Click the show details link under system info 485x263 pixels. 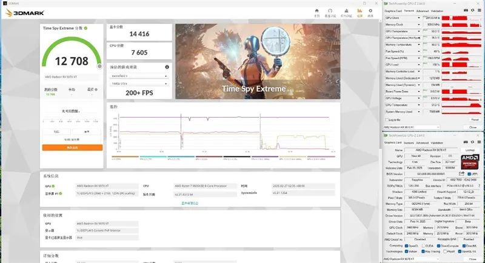[190, 204]
